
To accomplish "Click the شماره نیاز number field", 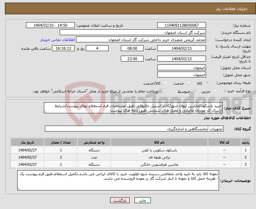I will click(x=182, y=25).
